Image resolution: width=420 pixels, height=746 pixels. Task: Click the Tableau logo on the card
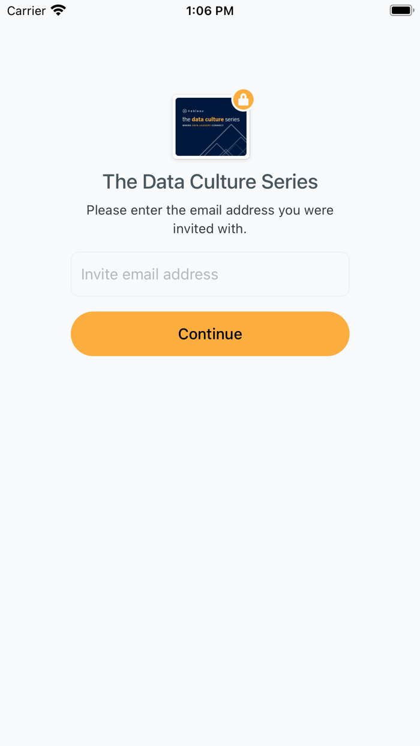point(194,111)
